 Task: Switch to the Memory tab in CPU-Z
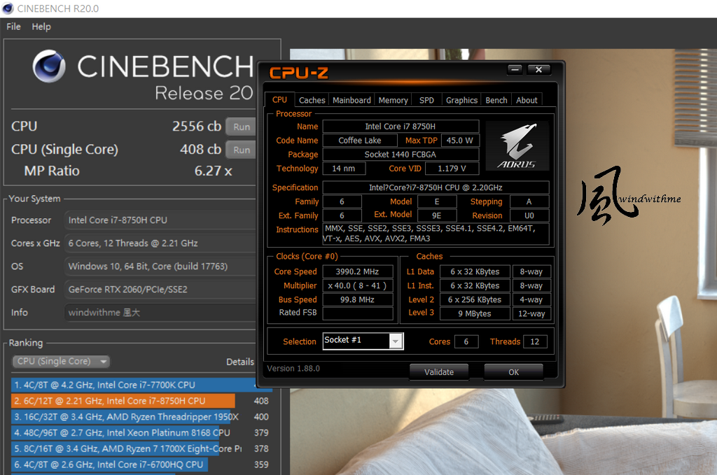point(393,100)
